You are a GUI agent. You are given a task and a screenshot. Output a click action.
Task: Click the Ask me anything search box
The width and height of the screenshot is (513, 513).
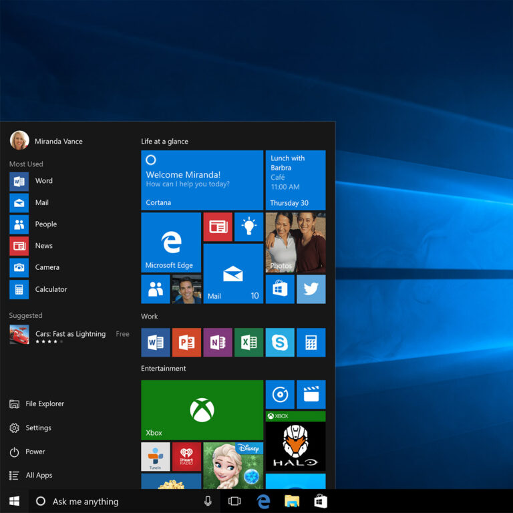pyautogui.click(x=124, y=501)
